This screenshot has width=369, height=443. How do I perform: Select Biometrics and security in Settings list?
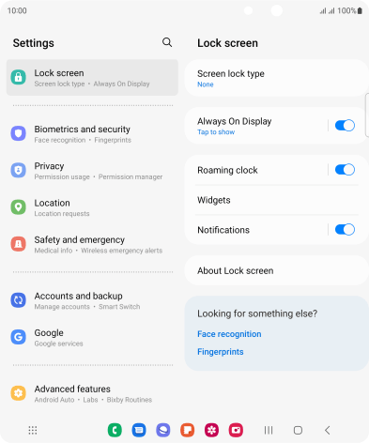(92, 134)
